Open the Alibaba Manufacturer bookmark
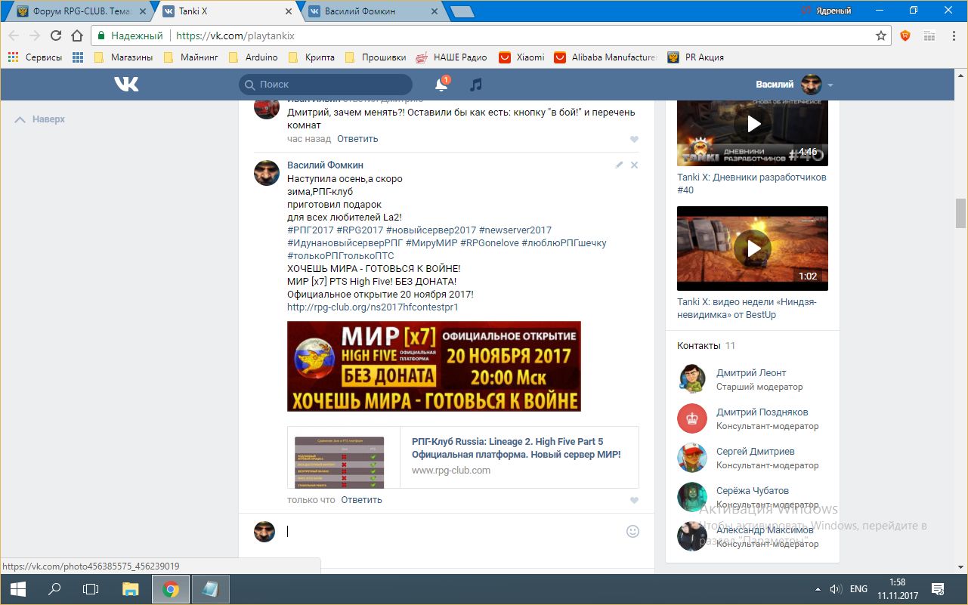This screenshot has width=968, height=605. (605, 57)
